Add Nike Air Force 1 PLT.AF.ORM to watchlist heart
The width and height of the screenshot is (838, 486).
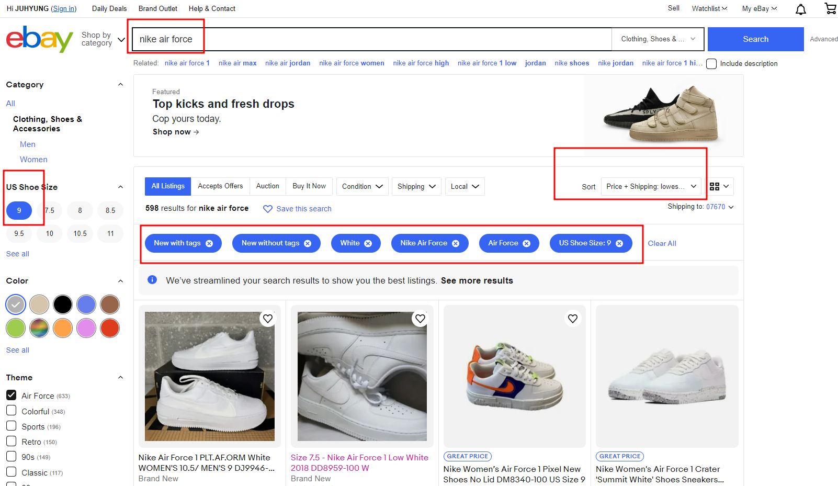tap(268, 319)
